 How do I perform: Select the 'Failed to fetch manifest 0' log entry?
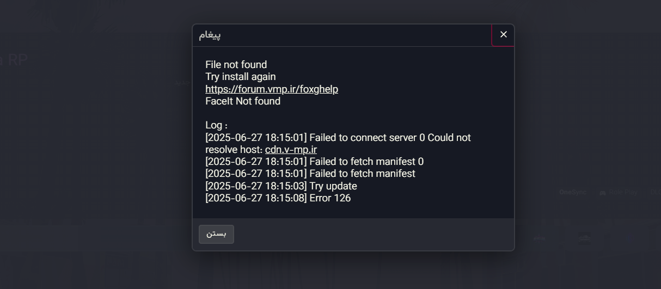point(314,162)
